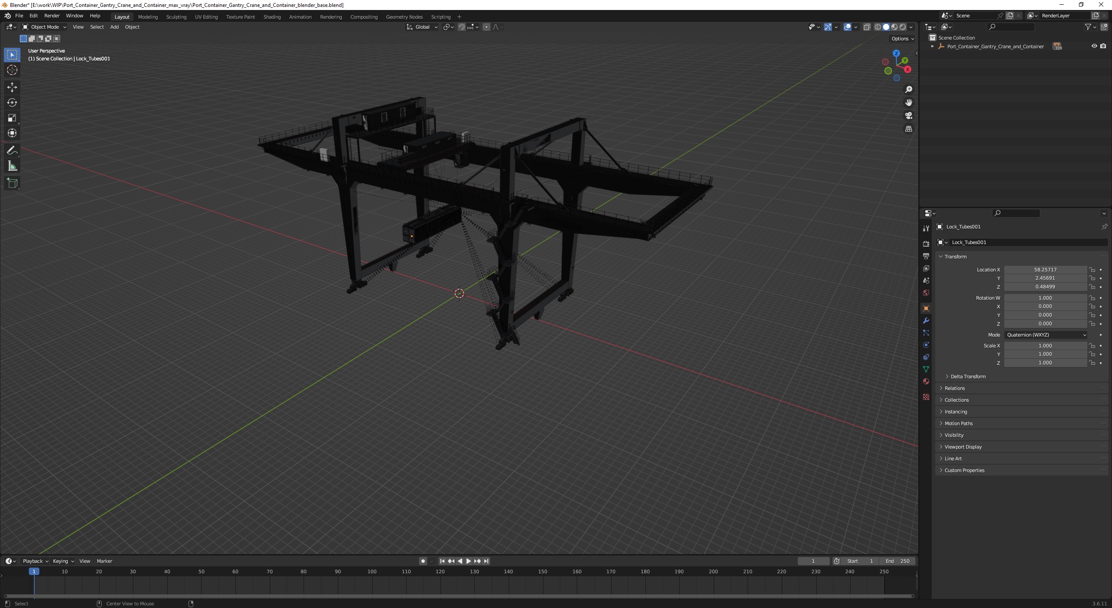Open Texture properties checker tab
The width and height of the screenshot is (1112, 608).
[x=926, y=397]
